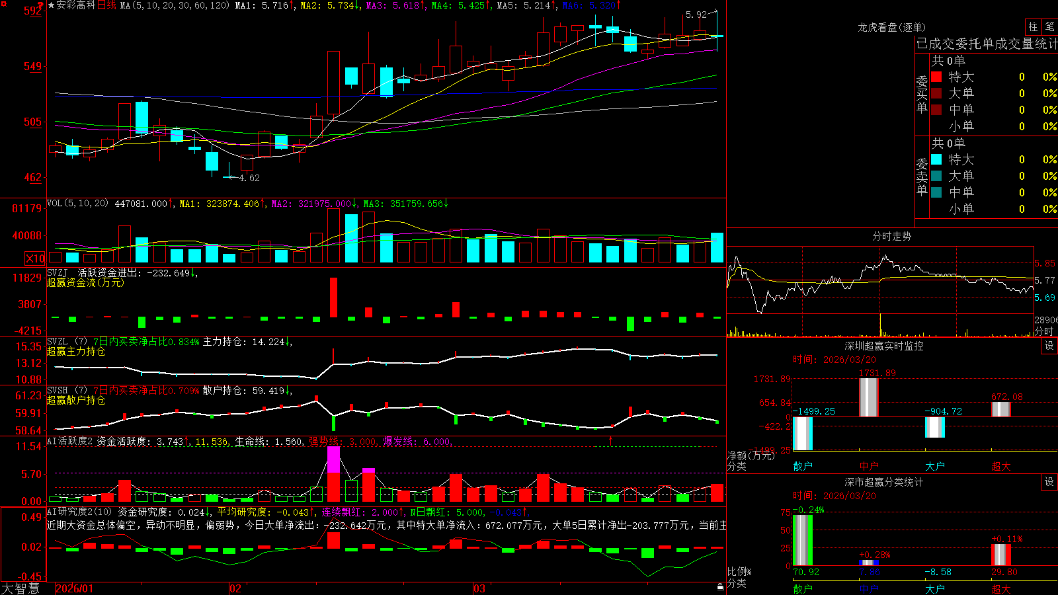Click the tallest red bar in 超赢资金流 panel
This screenshot has width=1058, height=595.
pyautogui.click(x=333, y=297)
